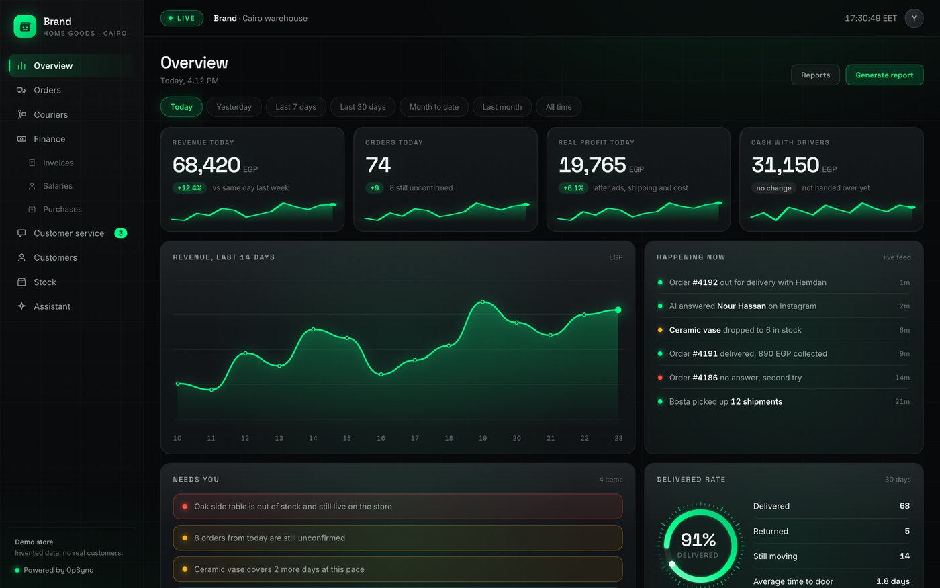Click the LIVE status badge
Screen dimensions: 940x588
[x=182, y=18]
